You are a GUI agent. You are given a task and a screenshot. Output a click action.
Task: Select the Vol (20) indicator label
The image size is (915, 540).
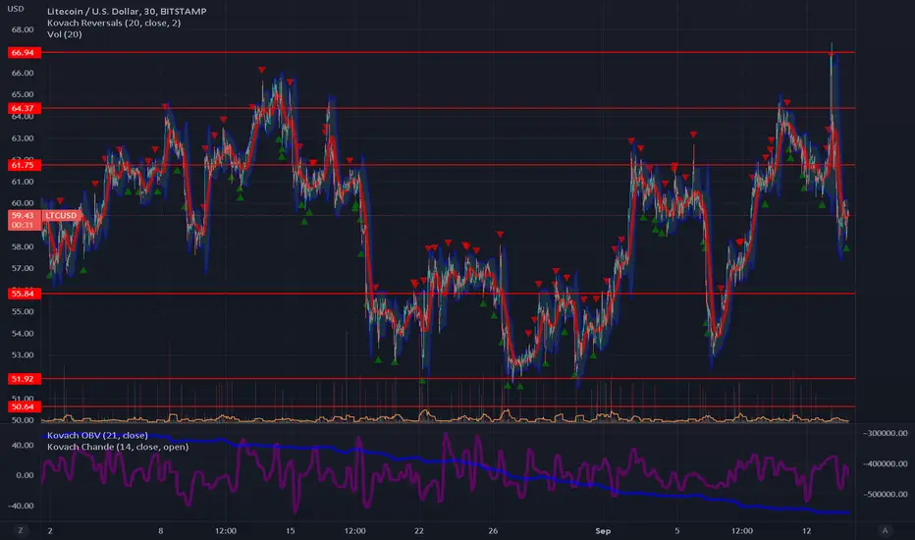64,34
